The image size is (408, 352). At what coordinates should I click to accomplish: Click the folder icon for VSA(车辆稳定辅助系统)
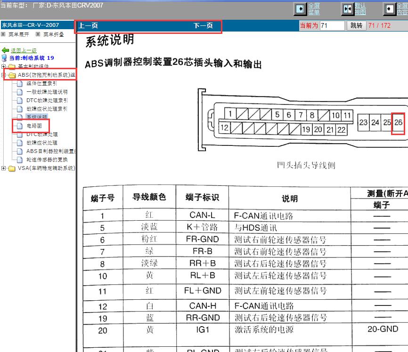(12, 168)
